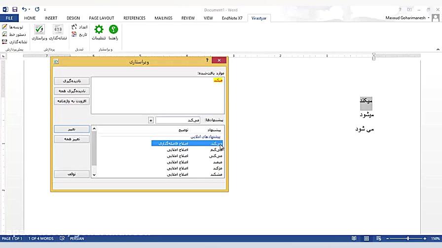Click the plus button beside suggestion field
This screenshot has height=248, width=442.
click(x=151, y=121)
